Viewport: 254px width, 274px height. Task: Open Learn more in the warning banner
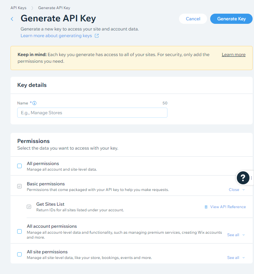coord(234,55)
